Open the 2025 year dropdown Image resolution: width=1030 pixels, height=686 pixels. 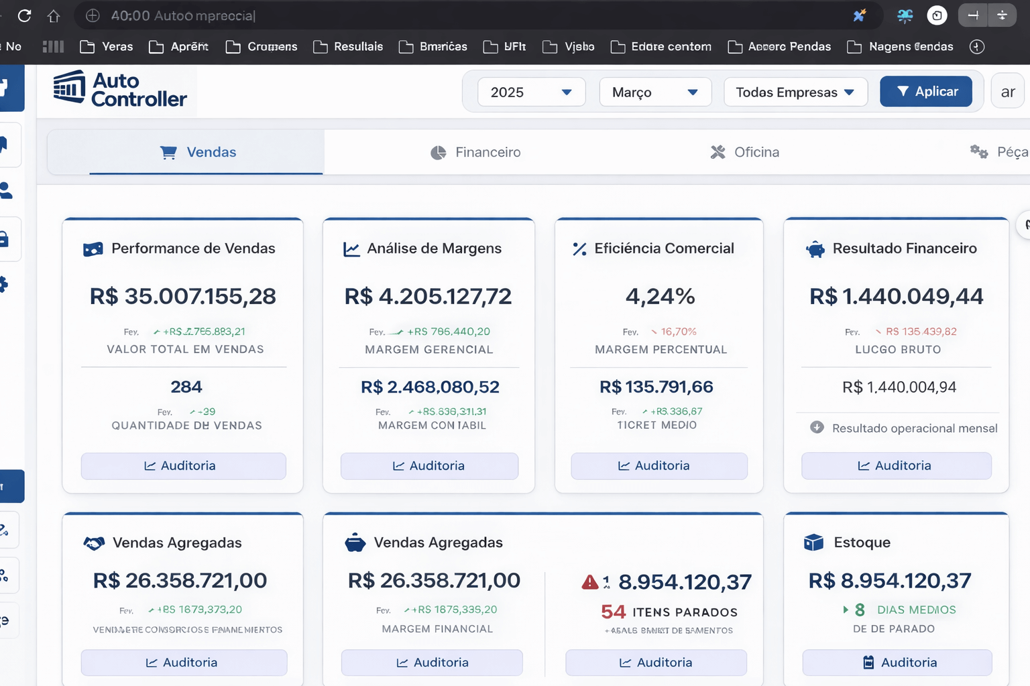coord(531,92)
